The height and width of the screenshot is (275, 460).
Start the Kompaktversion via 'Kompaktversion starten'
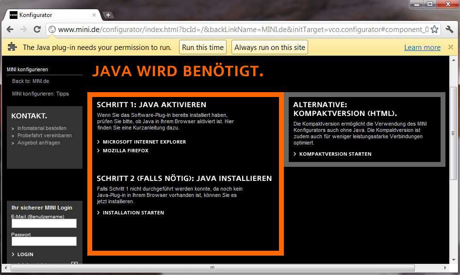335,154
